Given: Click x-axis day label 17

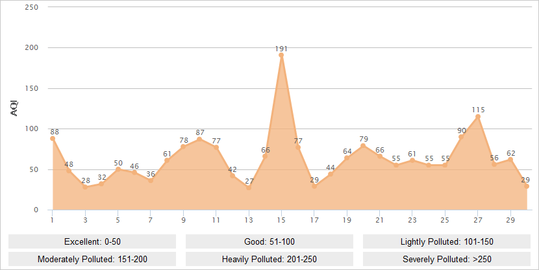Looking at the screenshot, I should pos(314,220).
